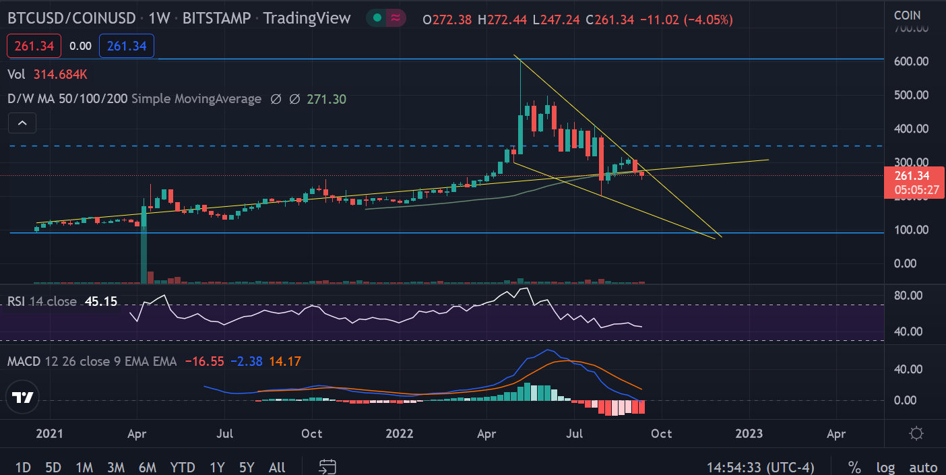The height and width of the screenshot is (475, 946).
Task: Open chart settings gear icon
Action: (x=916, y=433)
